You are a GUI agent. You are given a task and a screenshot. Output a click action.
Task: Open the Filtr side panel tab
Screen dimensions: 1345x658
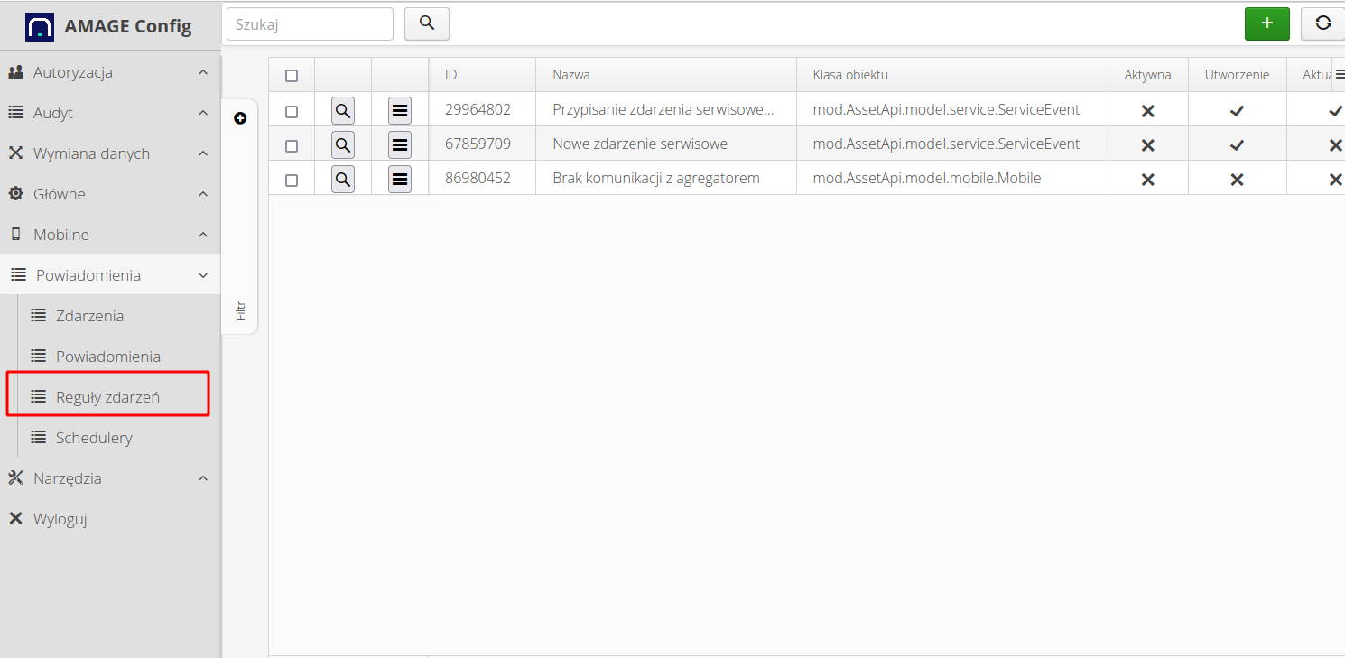[x=239, y=308]
